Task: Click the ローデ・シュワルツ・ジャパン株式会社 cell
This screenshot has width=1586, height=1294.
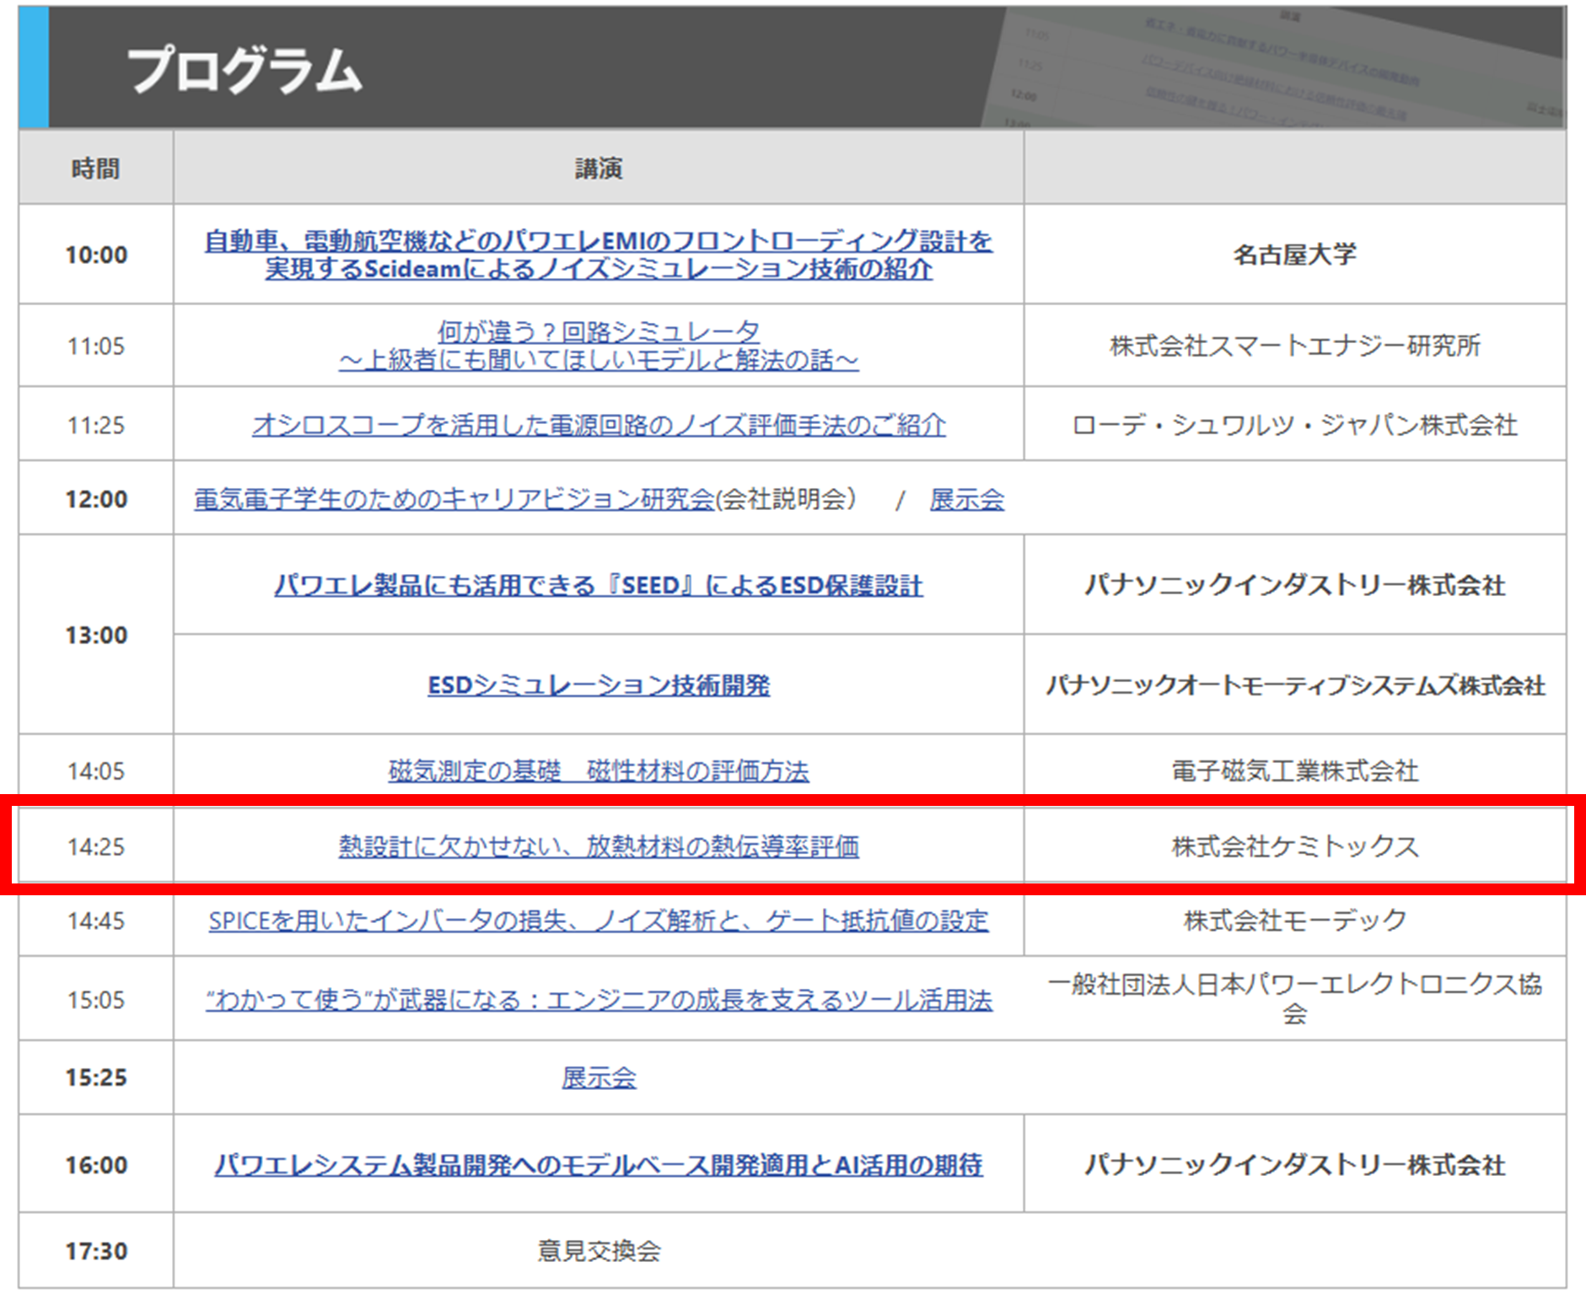Action: (x=1295, y=425)
